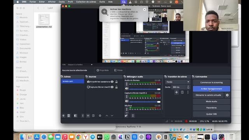The height and width of the screenshot is (140, 249).
Task: Adjust Audio du Bureau volume slider
Action: tap(145, 89)
